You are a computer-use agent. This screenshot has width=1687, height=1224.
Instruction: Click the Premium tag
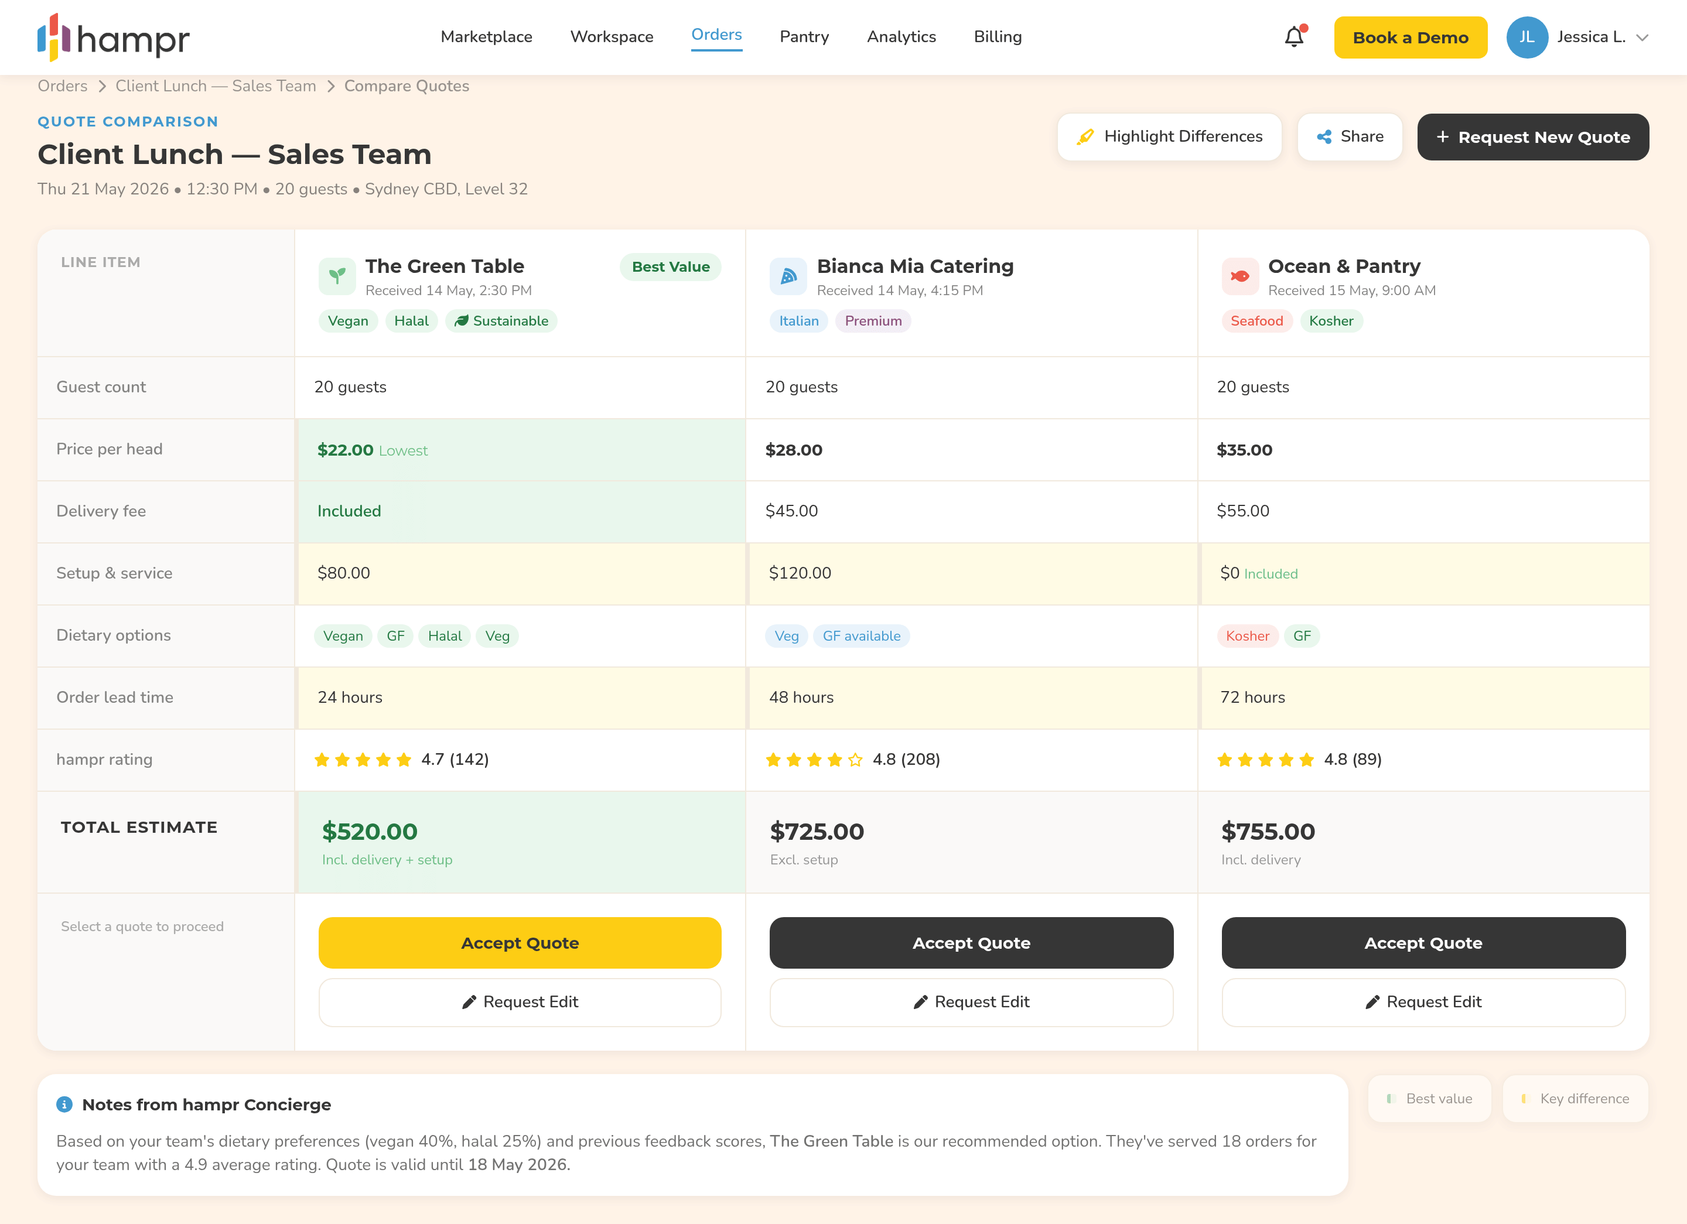[873, 320]
